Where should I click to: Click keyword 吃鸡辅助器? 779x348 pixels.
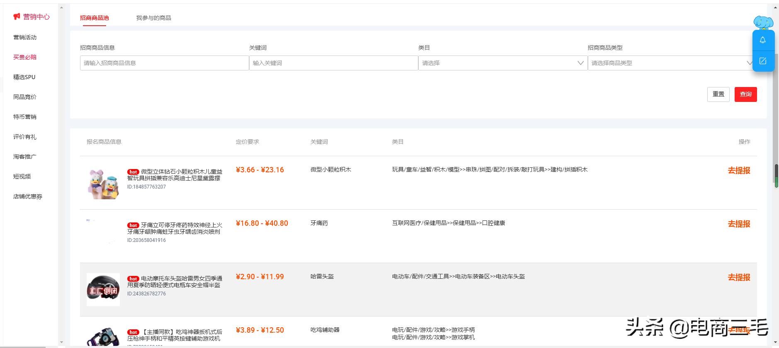pos(325,330)
